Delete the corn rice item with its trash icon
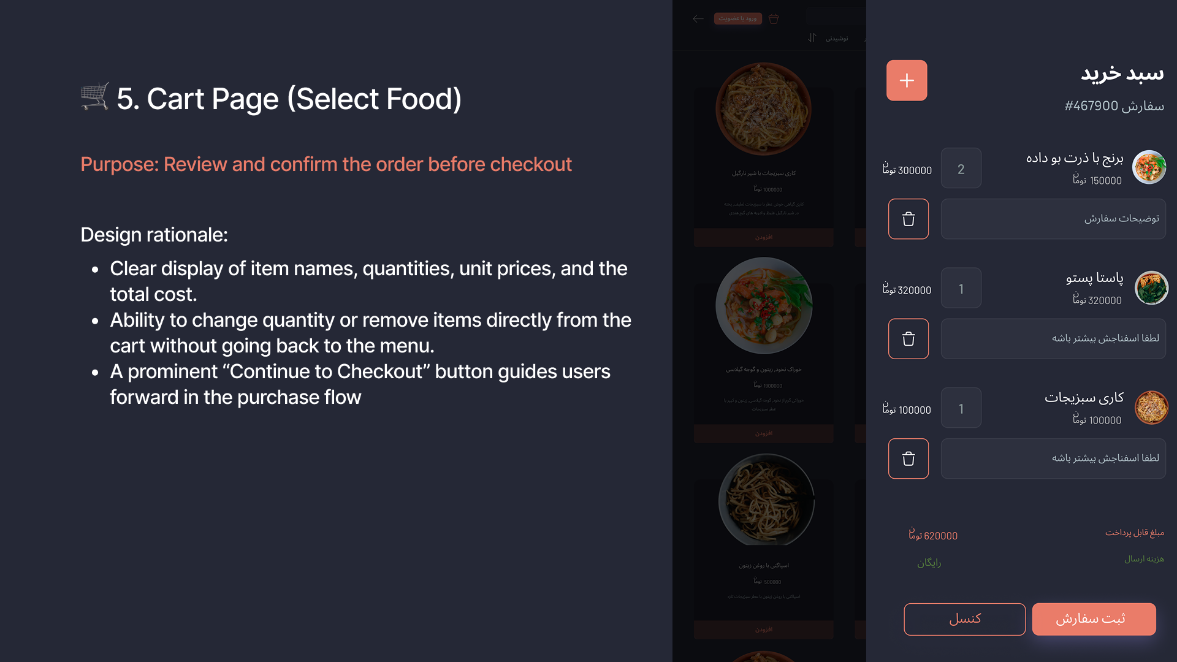Image resolution: width=1177 pixels, height=662 pixels. tap(908, 219)
